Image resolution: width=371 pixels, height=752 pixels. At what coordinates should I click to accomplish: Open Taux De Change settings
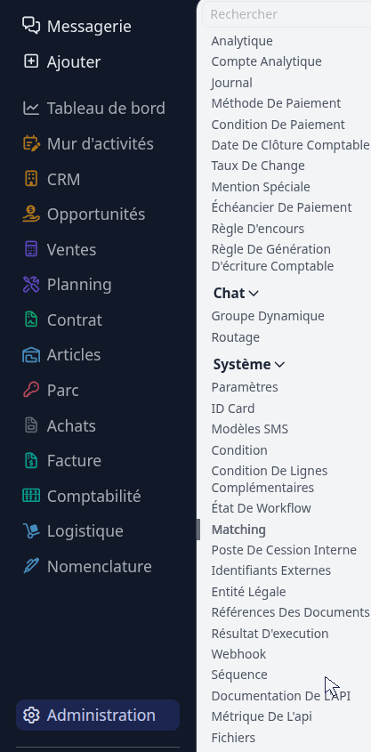click(x=258, y=166)
